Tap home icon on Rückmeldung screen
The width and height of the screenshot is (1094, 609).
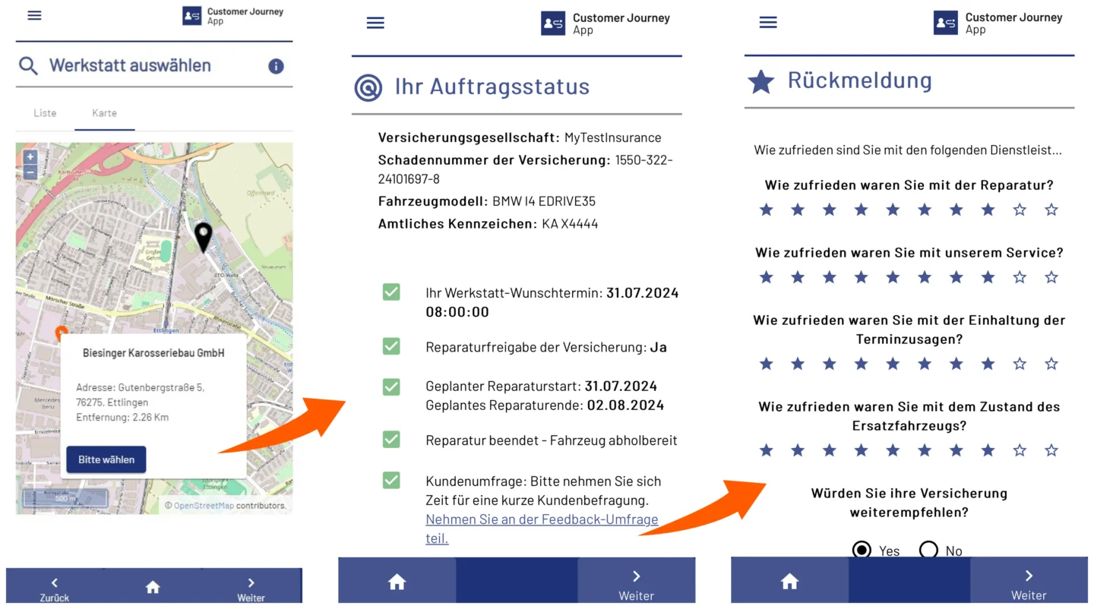(789, 582)
